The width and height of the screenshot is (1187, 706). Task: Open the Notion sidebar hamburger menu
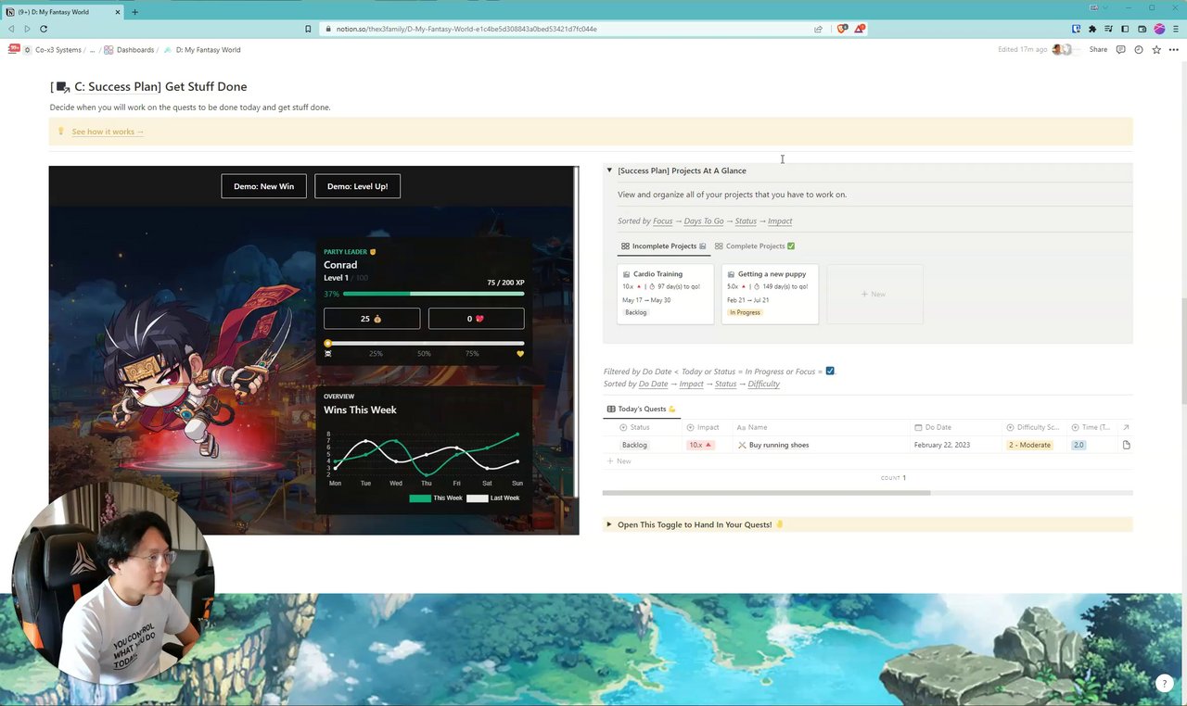[14, 49]
